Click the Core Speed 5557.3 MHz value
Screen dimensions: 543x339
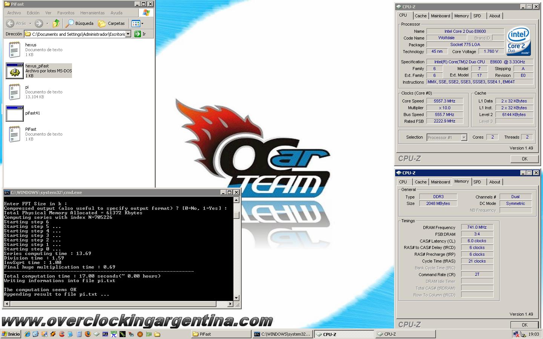click(x=445, y=101)
